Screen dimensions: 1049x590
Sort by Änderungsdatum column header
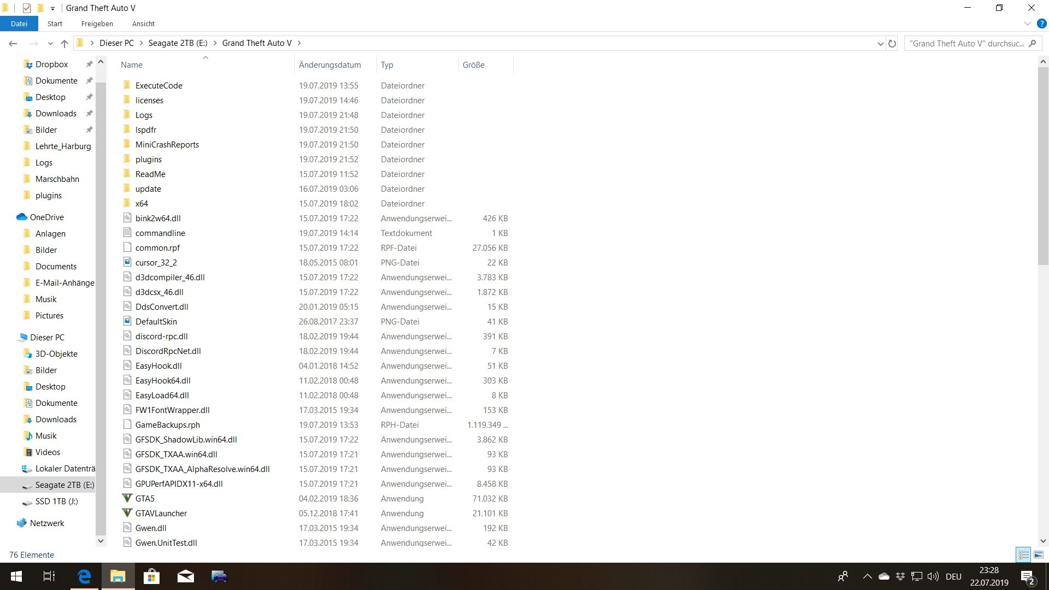coord(330,64)
